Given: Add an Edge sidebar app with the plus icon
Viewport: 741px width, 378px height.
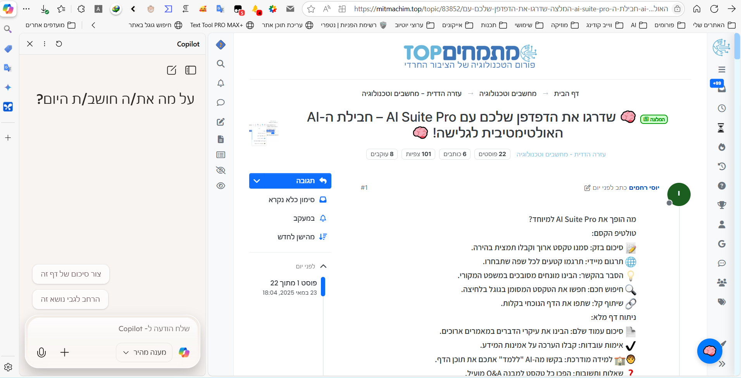Looking at the screenshot, I should pyautogui.click(x=8, y=138).
